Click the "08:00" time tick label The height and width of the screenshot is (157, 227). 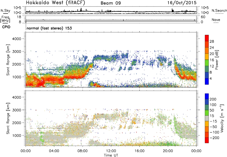click(83, 151)
